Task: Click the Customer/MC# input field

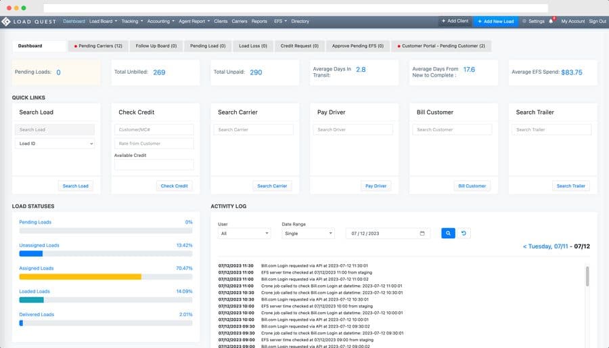Action: 154,129
